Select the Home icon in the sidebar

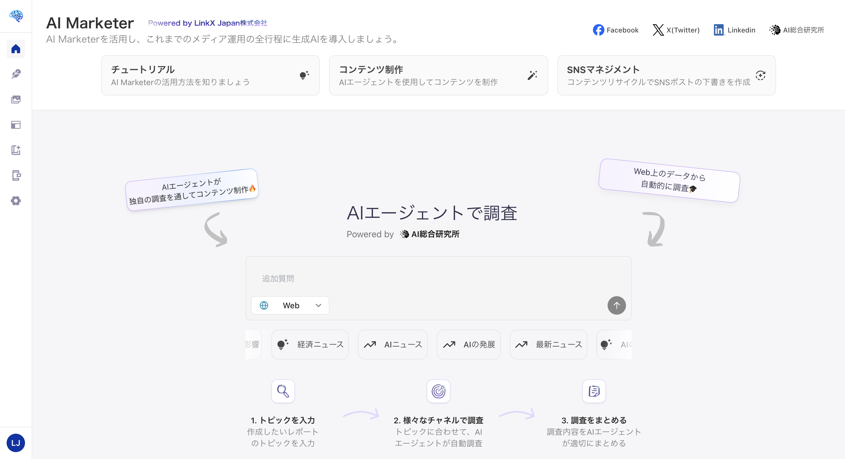pos(16,49)
